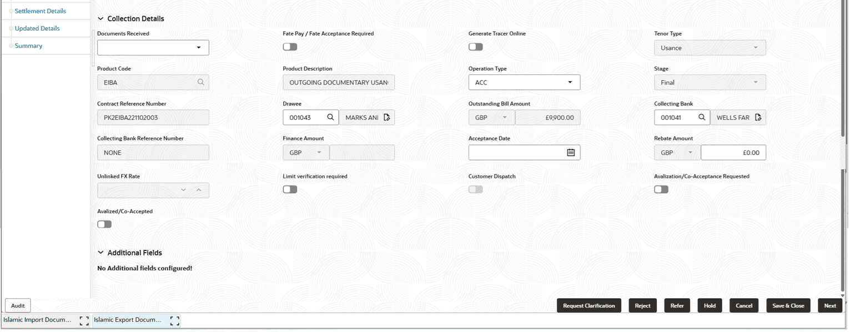Click the Request Clarification button
The width and height of the screenshot is (850, 332).
[589, 305]
